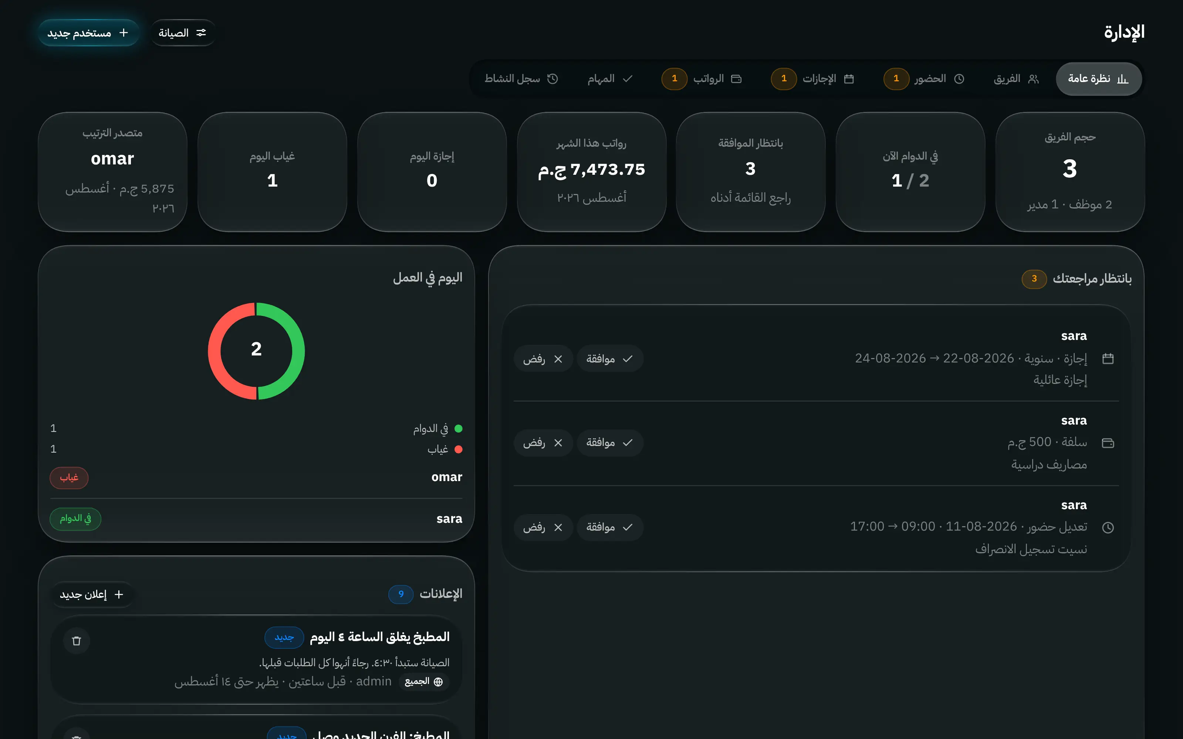Reject sara's annual leave request
This screenshot has height=739, width=1183.
543,359
